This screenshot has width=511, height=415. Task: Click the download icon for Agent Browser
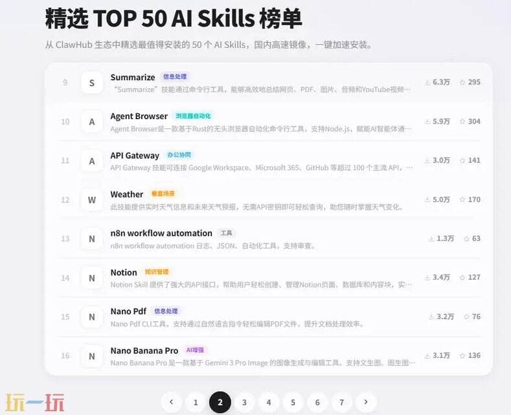pyautogui.click(x=427, y=122)
